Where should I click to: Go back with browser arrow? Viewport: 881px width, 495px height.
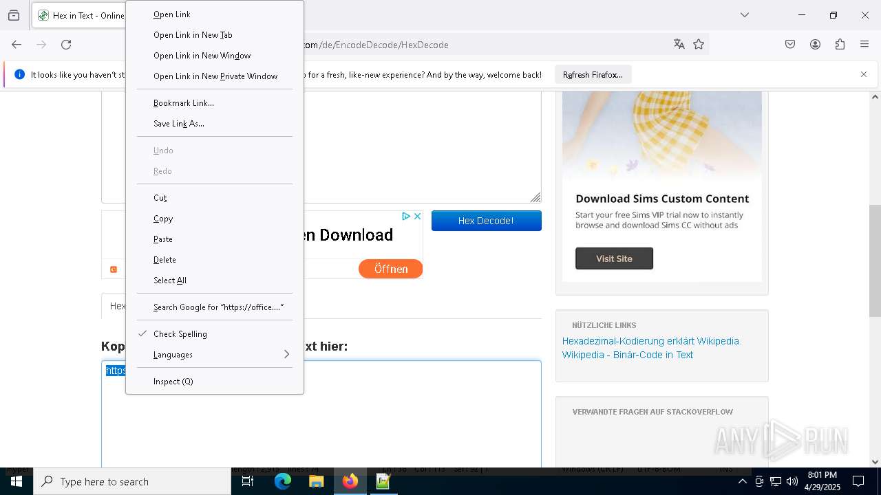pyautogui.click(x=17, y=45)
